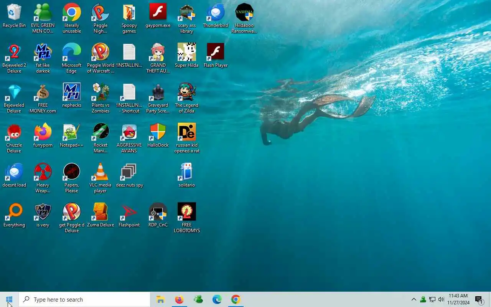
Task: Open the volume control tray icon
Action: 441,299
